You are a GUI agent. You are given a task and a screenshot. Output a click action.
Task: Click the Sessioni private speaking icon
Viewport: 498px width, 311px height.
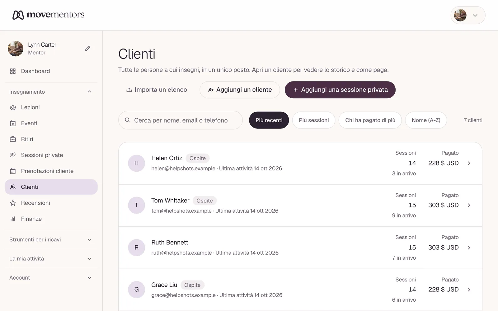(13, 155)
